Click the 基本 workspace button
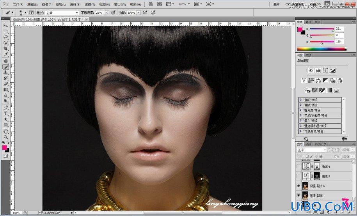Viewport: 357px width, 216px height. pos(276,4)
